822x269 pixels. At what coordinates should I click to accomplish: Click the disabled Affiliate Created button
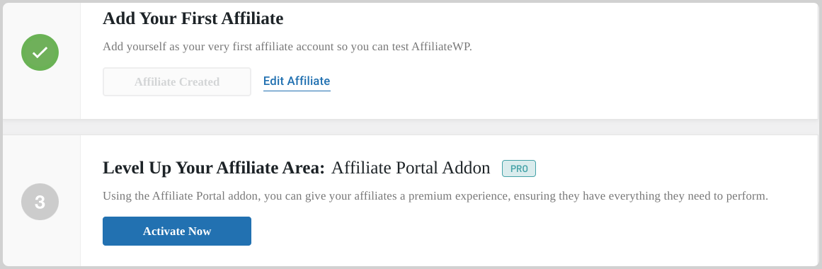click(177, 82)
